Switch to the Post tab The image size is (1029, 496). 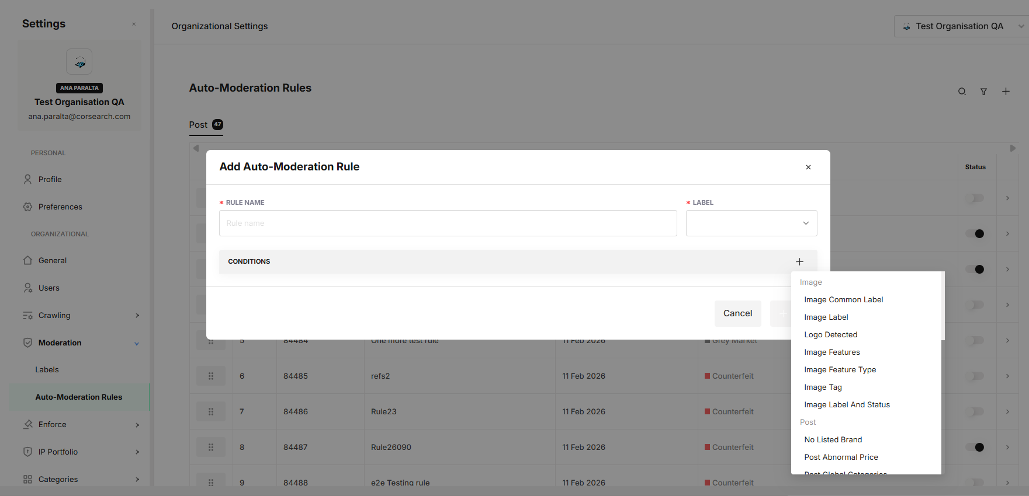pos(206,125)
